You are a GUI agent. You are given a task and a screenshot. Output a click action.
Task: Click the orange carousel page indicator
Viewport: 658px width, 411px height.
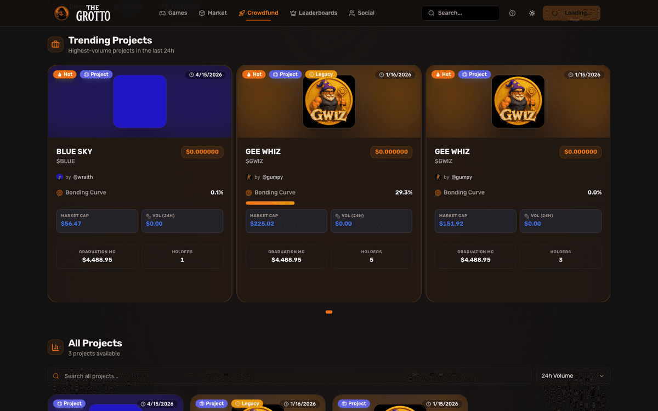[329, 312]
